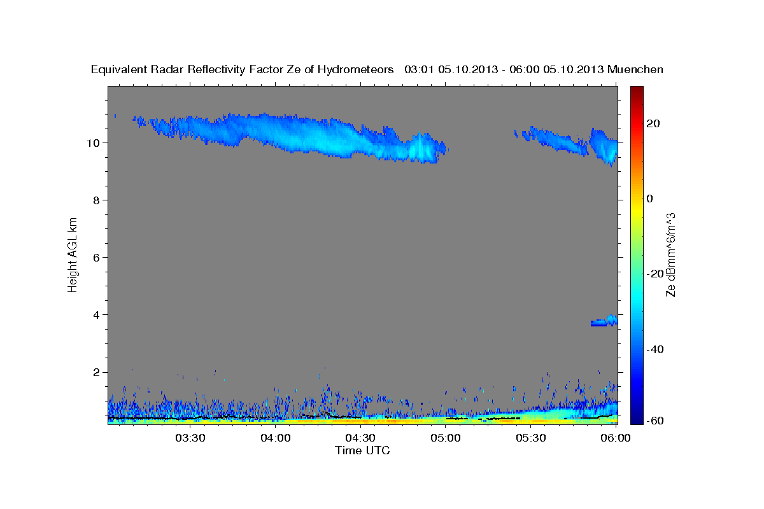Click the plot title beginning 'Equivalent Radar Reflectivity Factor'
This screenshot has height=509, width=764.
pyautogui.click(x=377, y=69)
